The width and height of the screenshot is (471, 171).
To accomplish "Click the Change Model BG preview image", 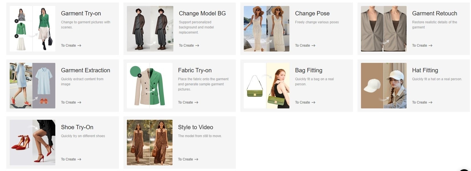I will [x=150, y=29].
